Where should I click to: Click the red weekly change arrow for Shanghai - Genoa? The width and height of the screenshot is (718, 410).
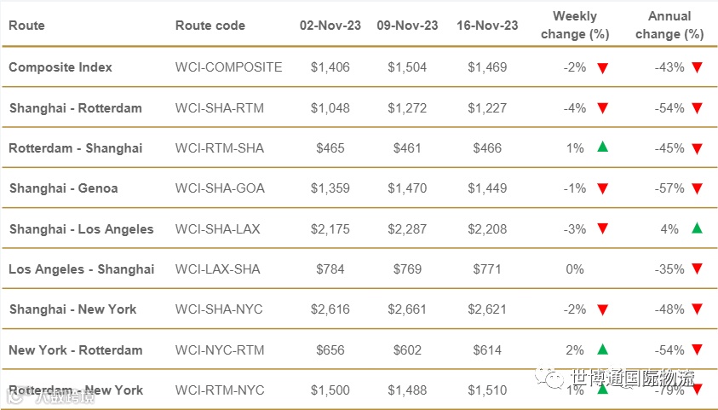click(x=602, y=189)
